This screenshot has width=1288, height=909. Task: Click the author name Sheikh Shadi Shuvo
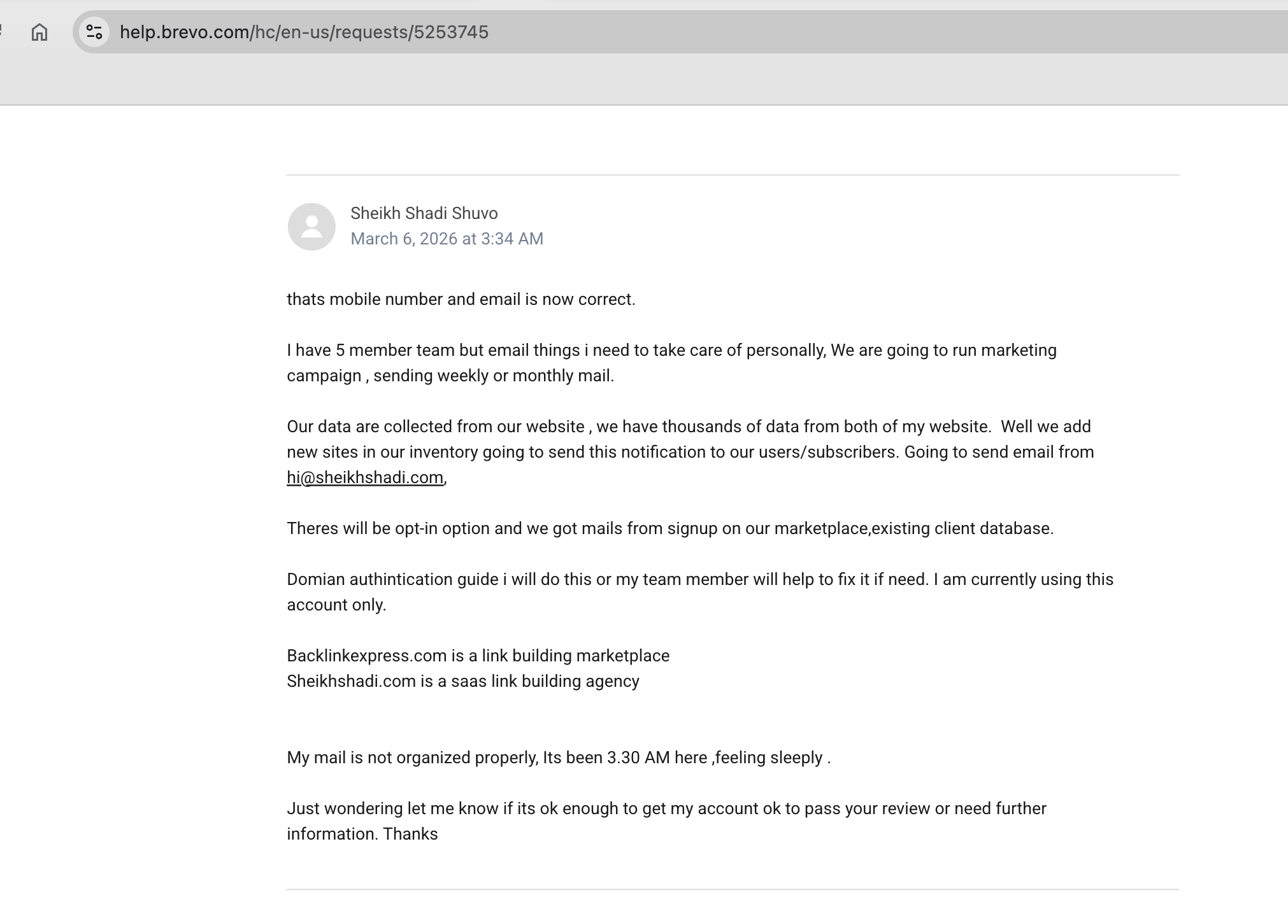point(424,213)
